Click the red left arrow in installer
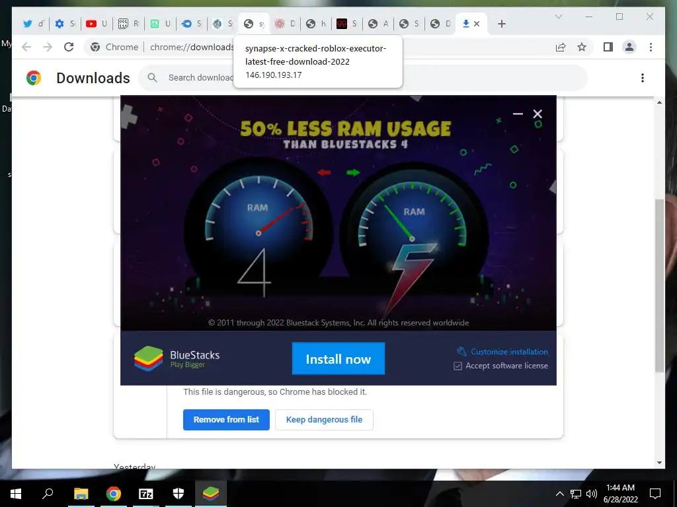This screenshot has height=507, width=677. coord(324,172)
